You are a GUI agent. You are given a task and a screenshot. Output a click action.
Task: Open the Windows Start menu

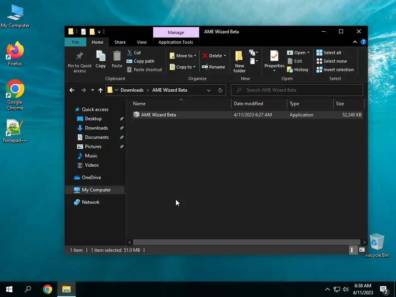click(9, 289)
